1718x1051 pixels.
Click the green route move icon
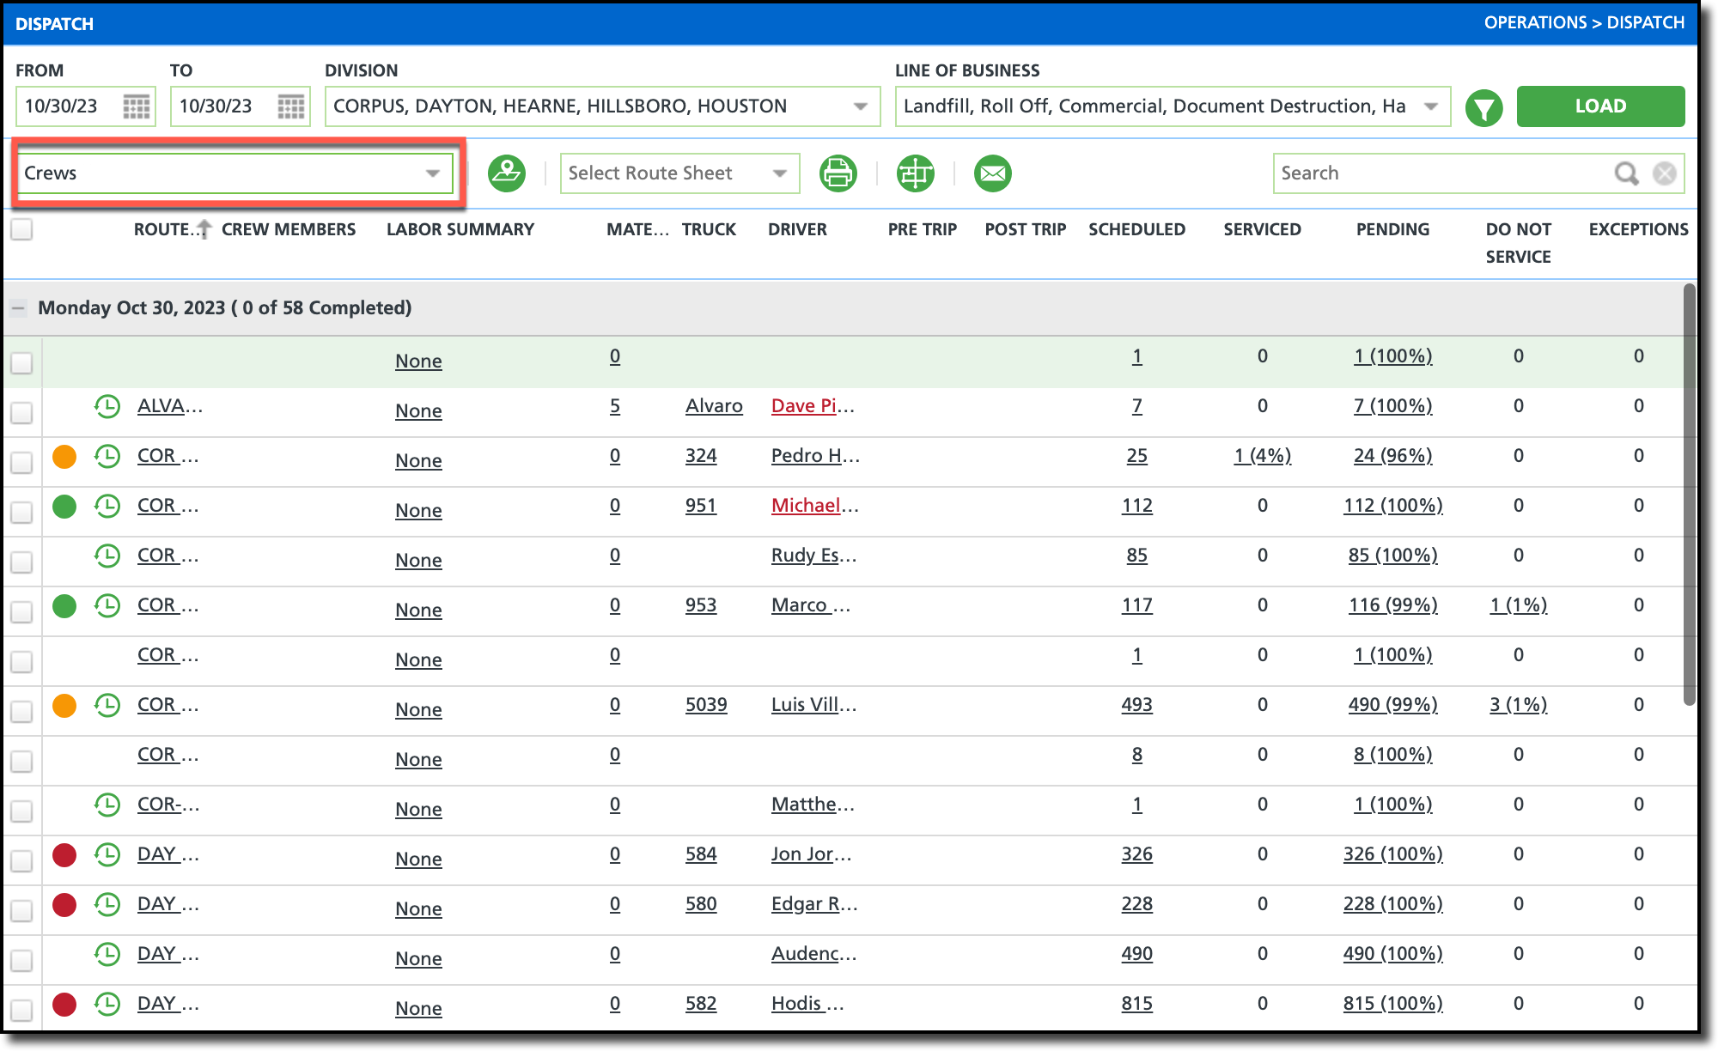(916, 173)
